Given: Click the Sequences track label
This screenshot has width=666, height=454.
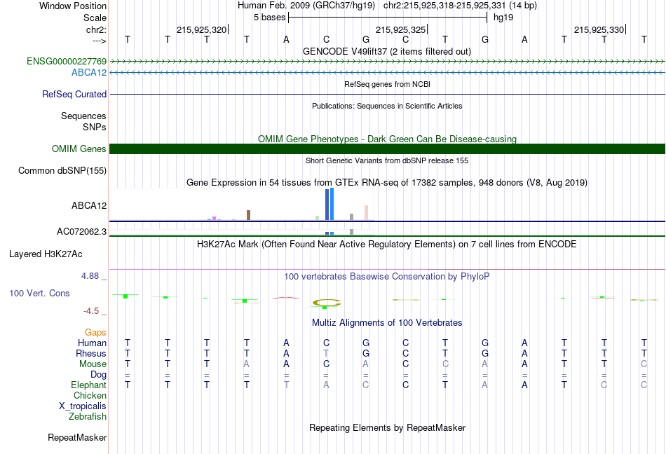Looking at the screenshot, I should click(83, 116).
